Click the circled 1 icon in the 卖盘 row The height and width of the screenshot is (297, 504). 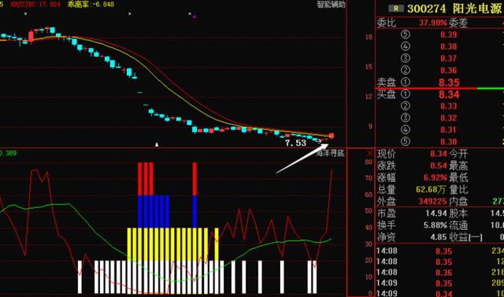(x=406, y=82)
